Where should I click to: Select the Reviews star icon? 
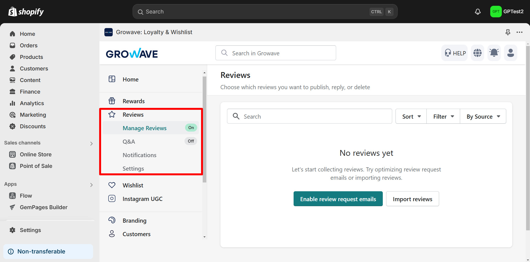point(112,114)
